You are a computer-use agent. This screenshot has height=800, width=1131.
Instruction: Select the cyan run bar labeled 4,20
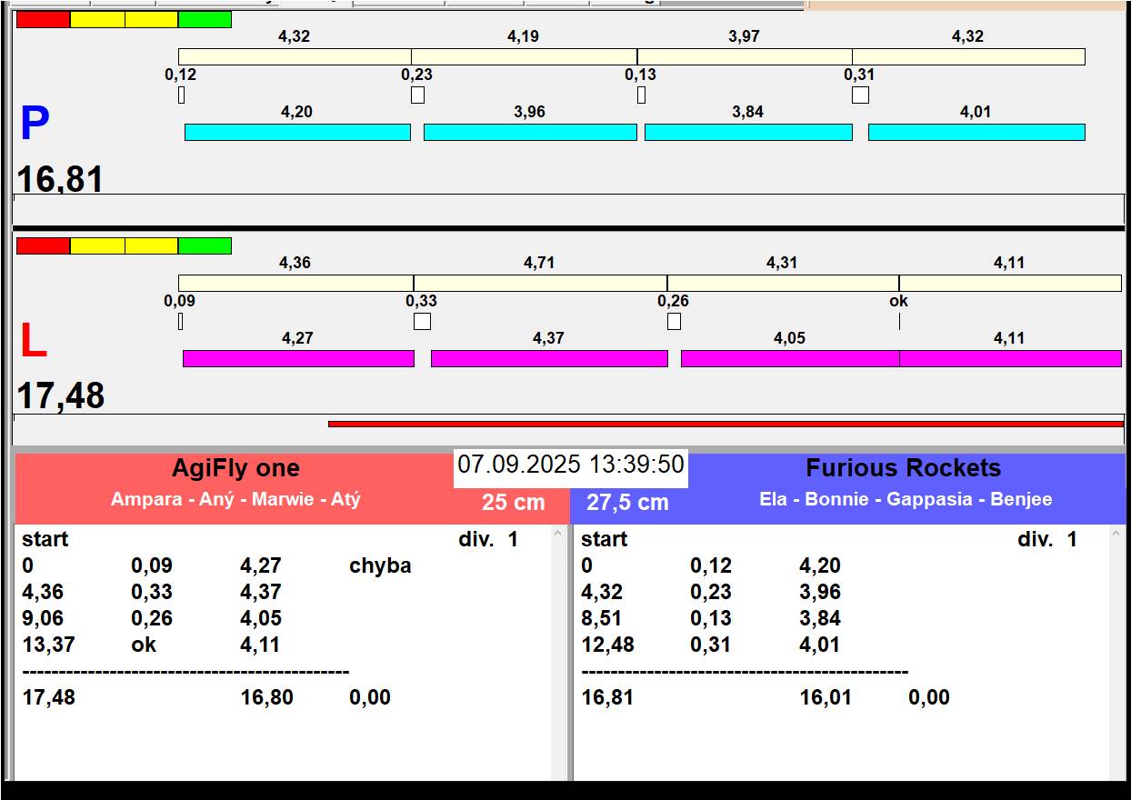[297, 132]
